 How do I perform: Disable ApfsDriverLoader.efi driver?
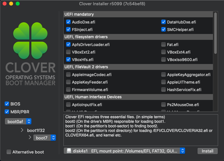(68, 44)
